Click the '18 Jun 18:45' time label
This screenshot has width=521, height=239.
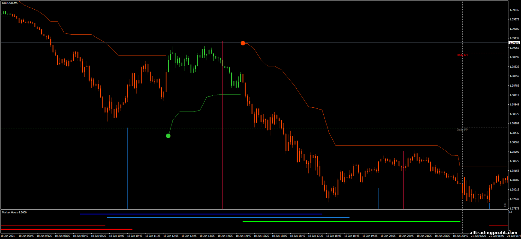coord(353,236)
